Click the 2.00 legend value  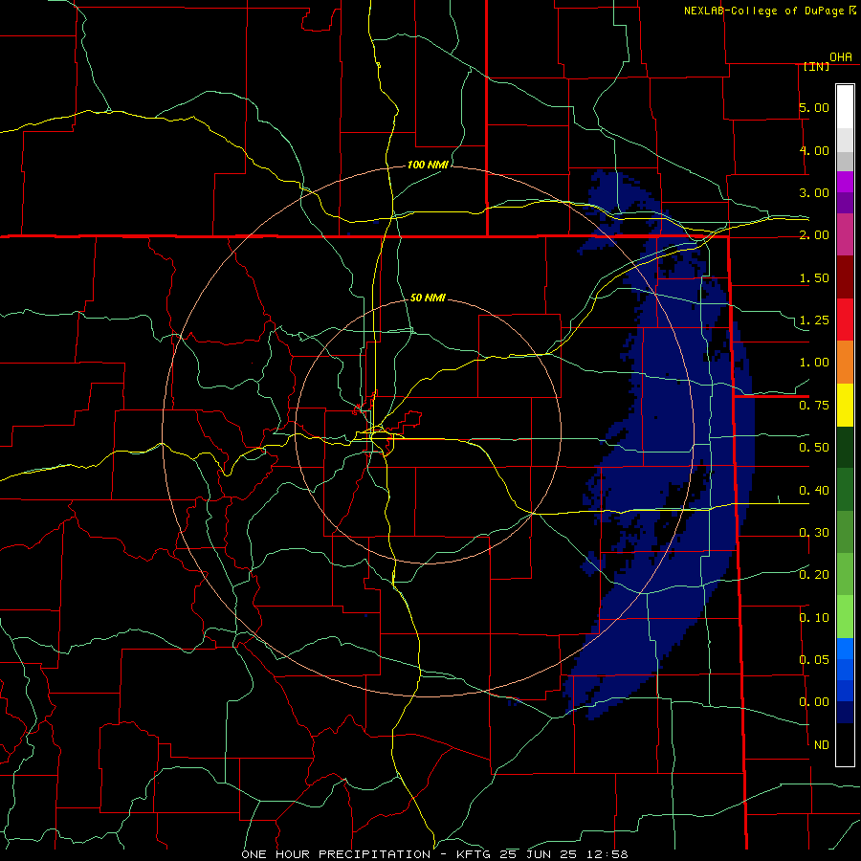[x=814, y=235]
